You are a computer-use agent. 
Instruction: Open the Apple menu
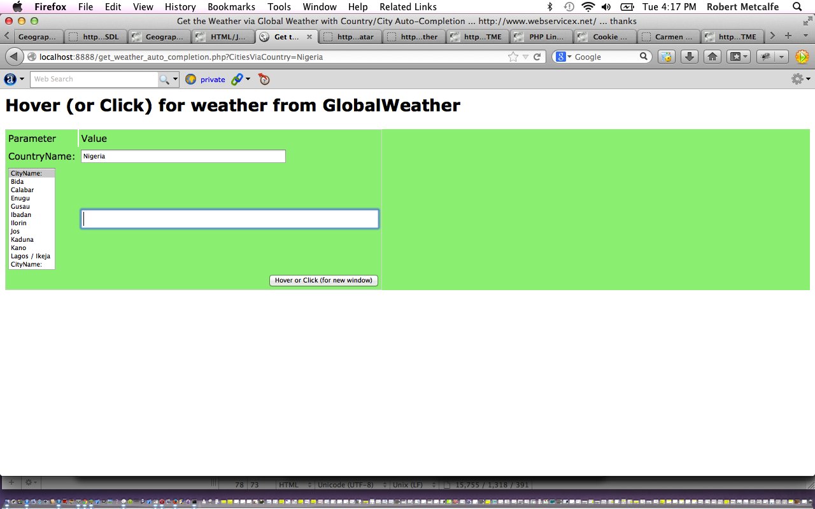pyautogui.click(x=17, y=7)
